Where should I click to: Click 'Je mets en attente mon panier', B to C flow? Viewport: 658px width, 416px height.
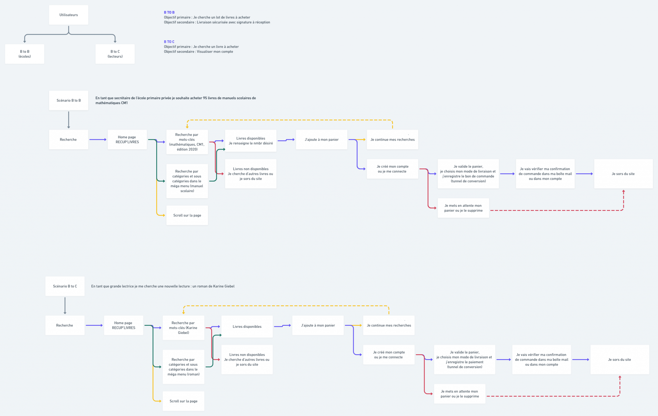point(460,394)
